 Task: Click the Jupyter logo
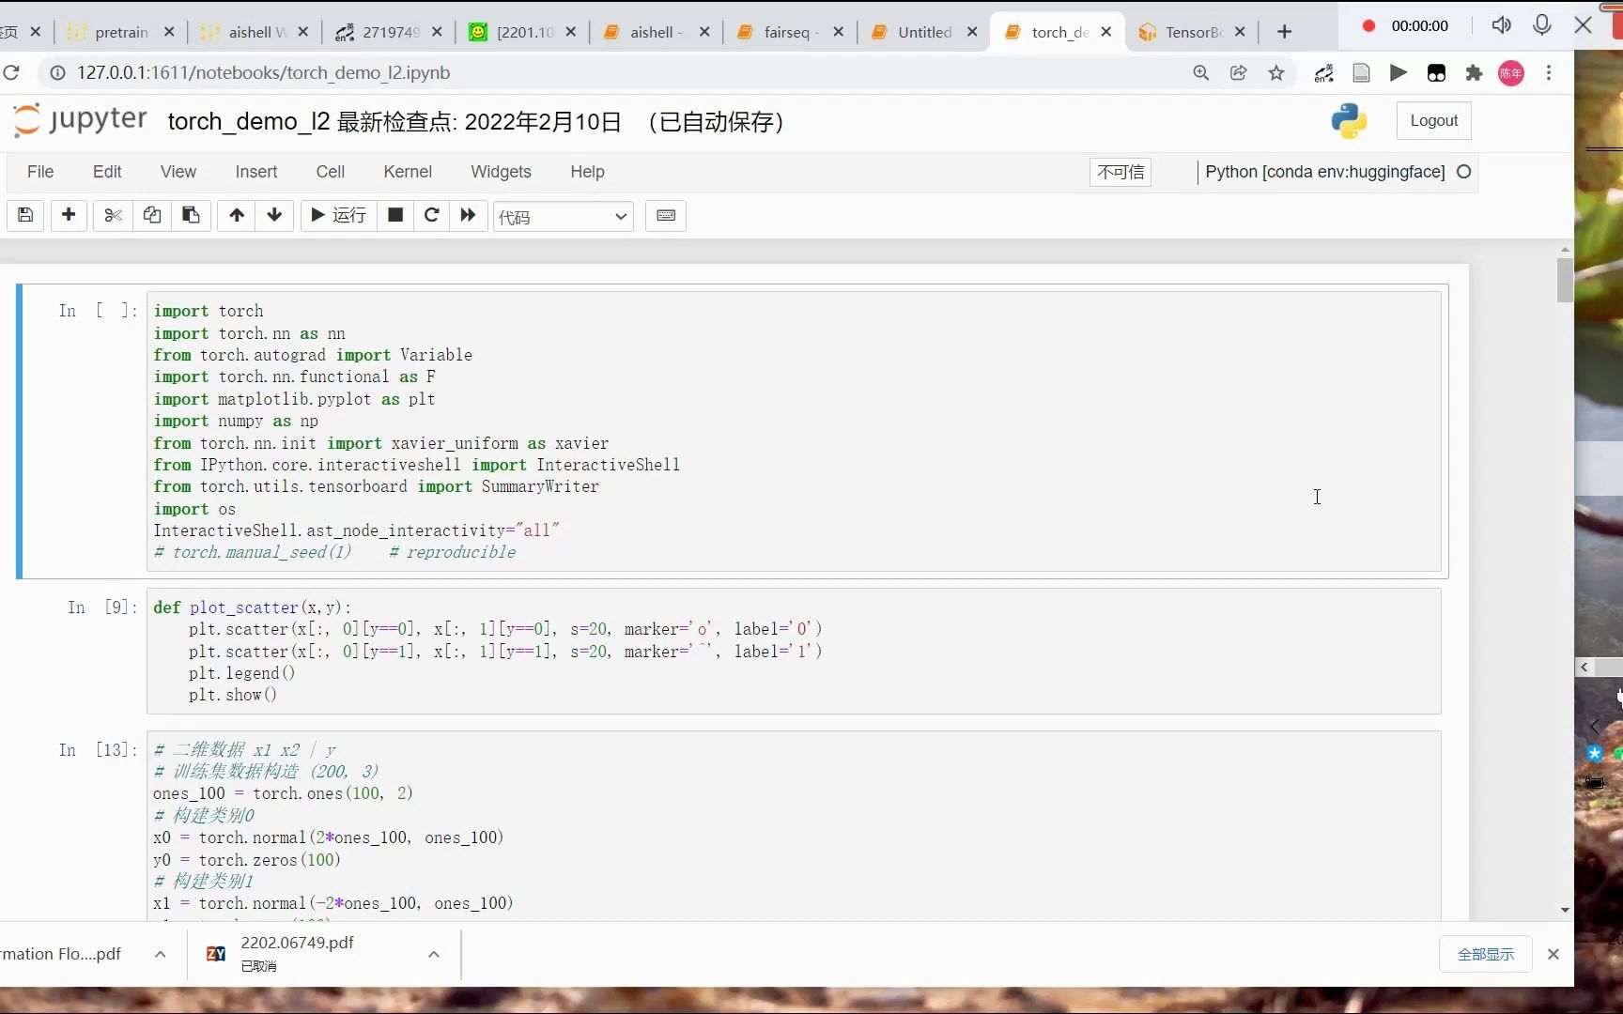click(x=80, y=120)
